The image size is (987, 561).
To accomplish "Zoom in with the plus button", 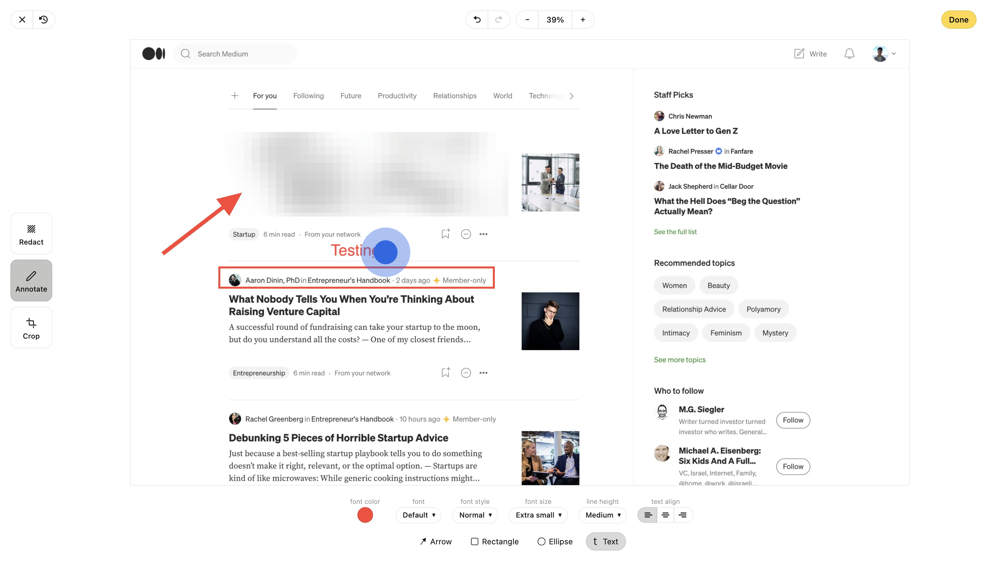I will point(583,20).
